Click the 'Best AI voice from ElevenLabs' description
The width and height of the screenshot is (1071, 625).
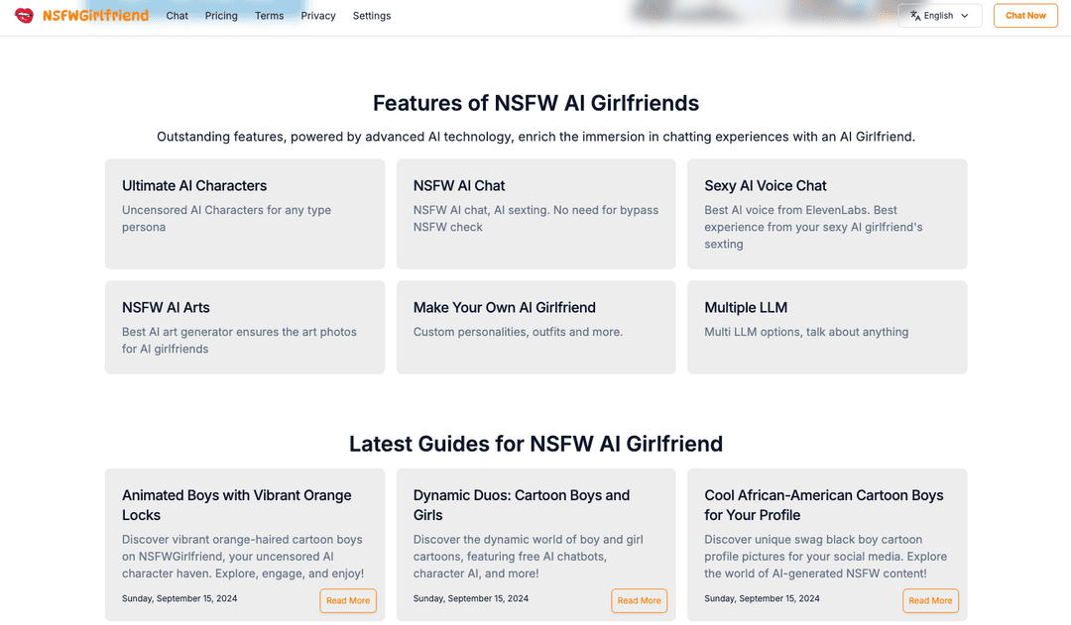coord(813,227)
